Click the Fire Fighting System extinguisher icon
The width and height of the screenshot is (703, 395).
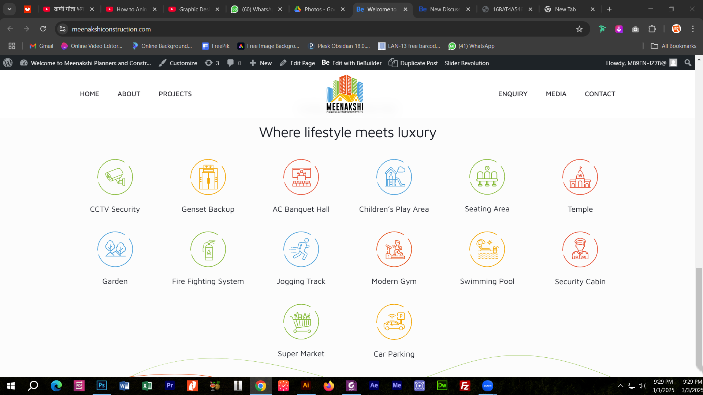coord(208,249)
